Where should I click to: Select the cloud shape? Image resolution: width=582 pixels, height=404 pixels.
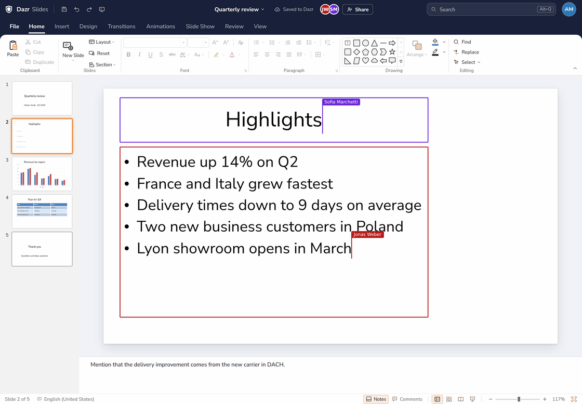(x=374, y=61)
